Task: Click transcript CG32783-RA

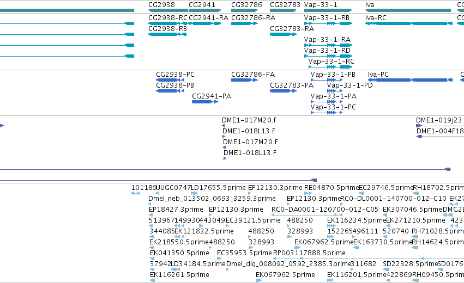Action: (x=292, y=29)
